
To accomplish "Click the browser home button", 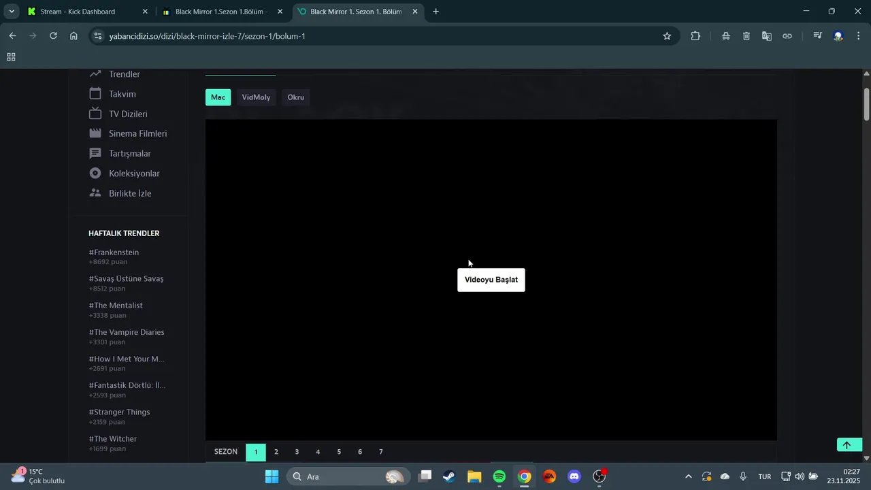I will tap(73, 36).
